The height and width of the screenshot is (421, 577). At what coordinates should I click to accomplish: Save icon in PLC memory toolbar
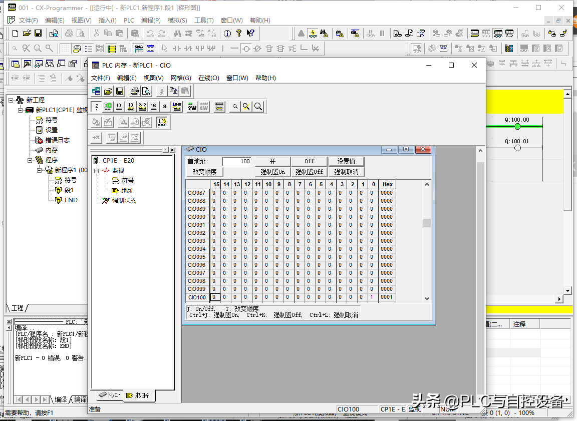coord(120,91)
